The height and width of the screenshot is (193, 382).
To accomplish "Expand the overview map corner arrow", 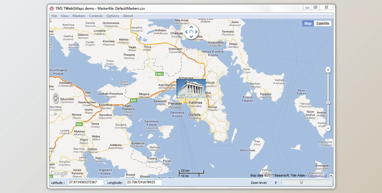I will click(331, 176).
